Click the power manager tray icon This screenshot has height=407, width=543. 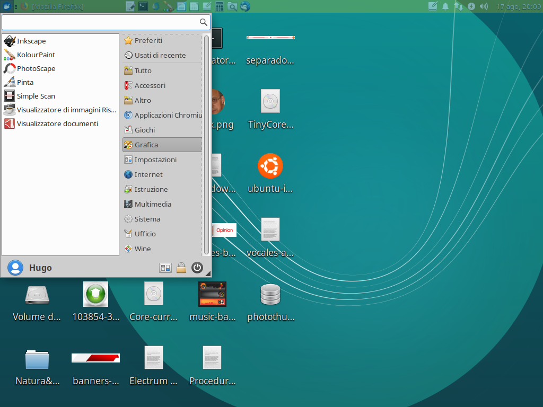471,6
